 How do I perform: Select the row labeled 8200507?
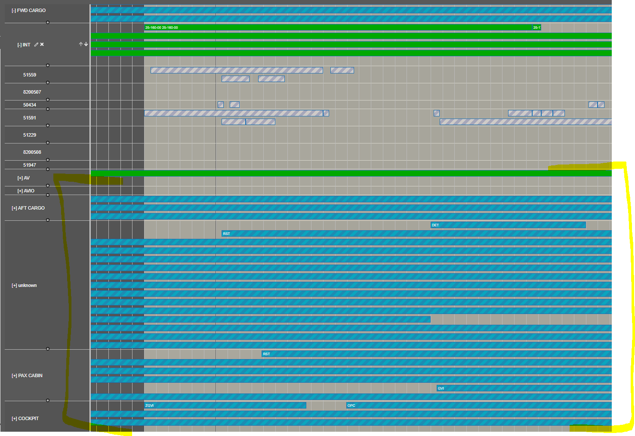point(32,91)
